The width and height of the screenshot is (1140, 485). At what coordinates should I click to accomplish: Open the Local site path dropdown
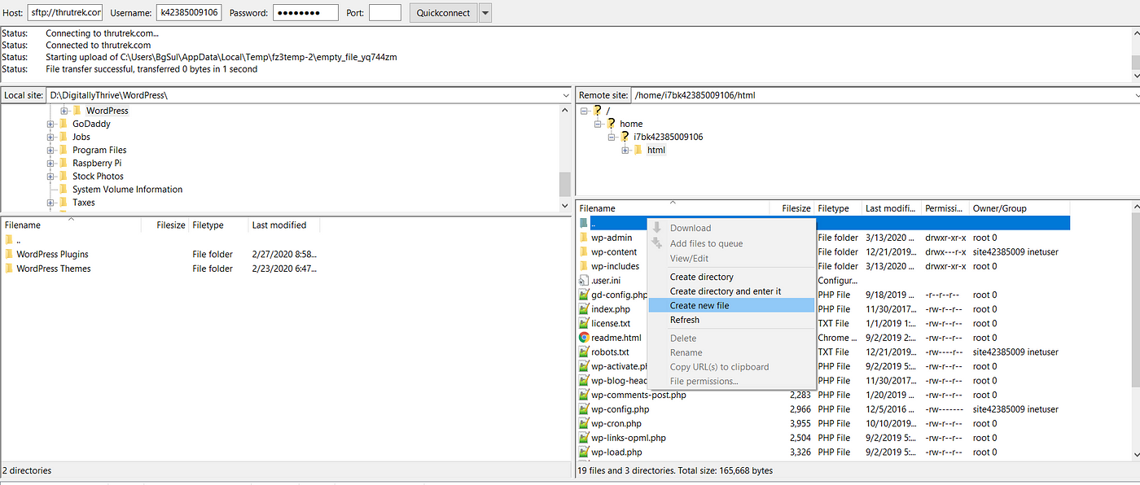tap(566, 95)
